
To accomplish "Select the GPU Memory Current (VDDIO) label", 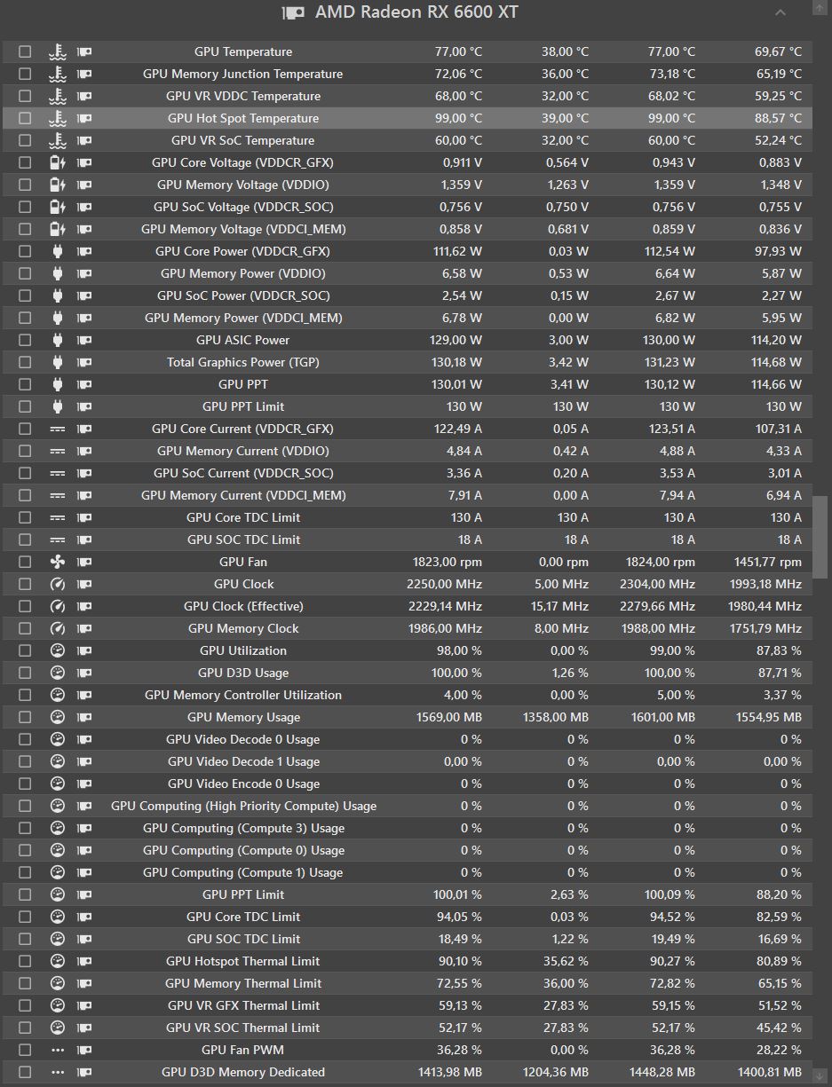I will [243, 451].
